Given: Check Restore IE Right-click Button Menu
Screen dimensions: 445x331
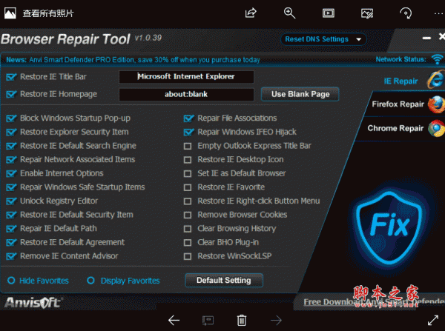Looking at the screenshot, I should tap(188, 201).
